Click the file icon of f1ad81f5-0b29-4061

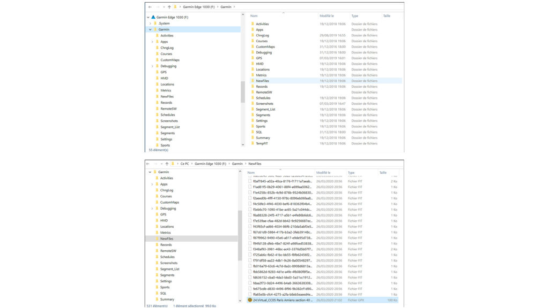click(x=250, y=187)
